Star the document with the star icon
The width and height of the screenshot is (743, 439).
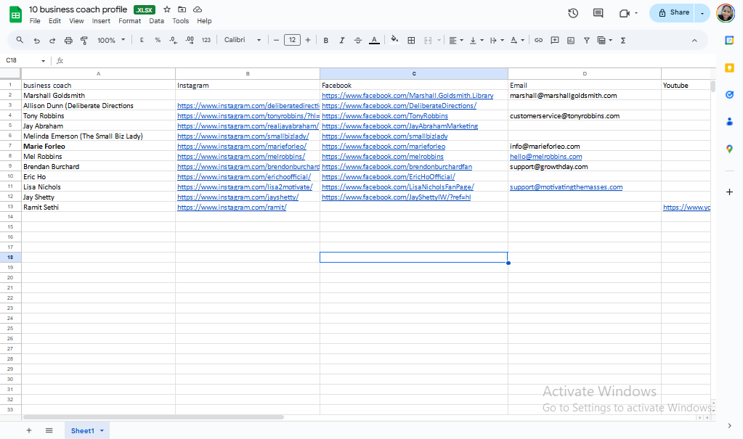(x=167, y=9)
